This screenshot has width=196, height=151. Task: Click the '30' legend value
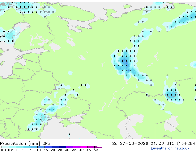click(x=67, y=150)
